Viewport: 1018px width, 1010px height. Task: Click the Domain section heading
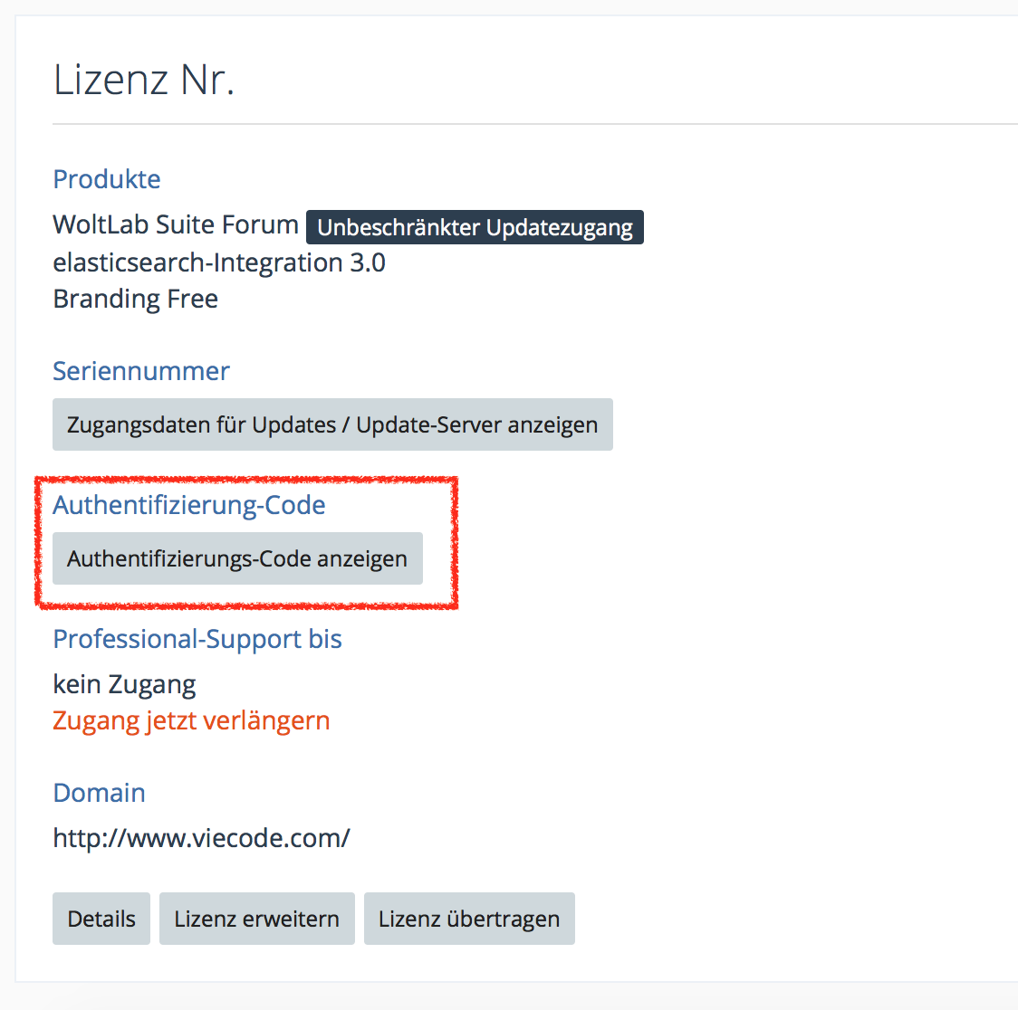pyautogui.click(x=100, y=793)
